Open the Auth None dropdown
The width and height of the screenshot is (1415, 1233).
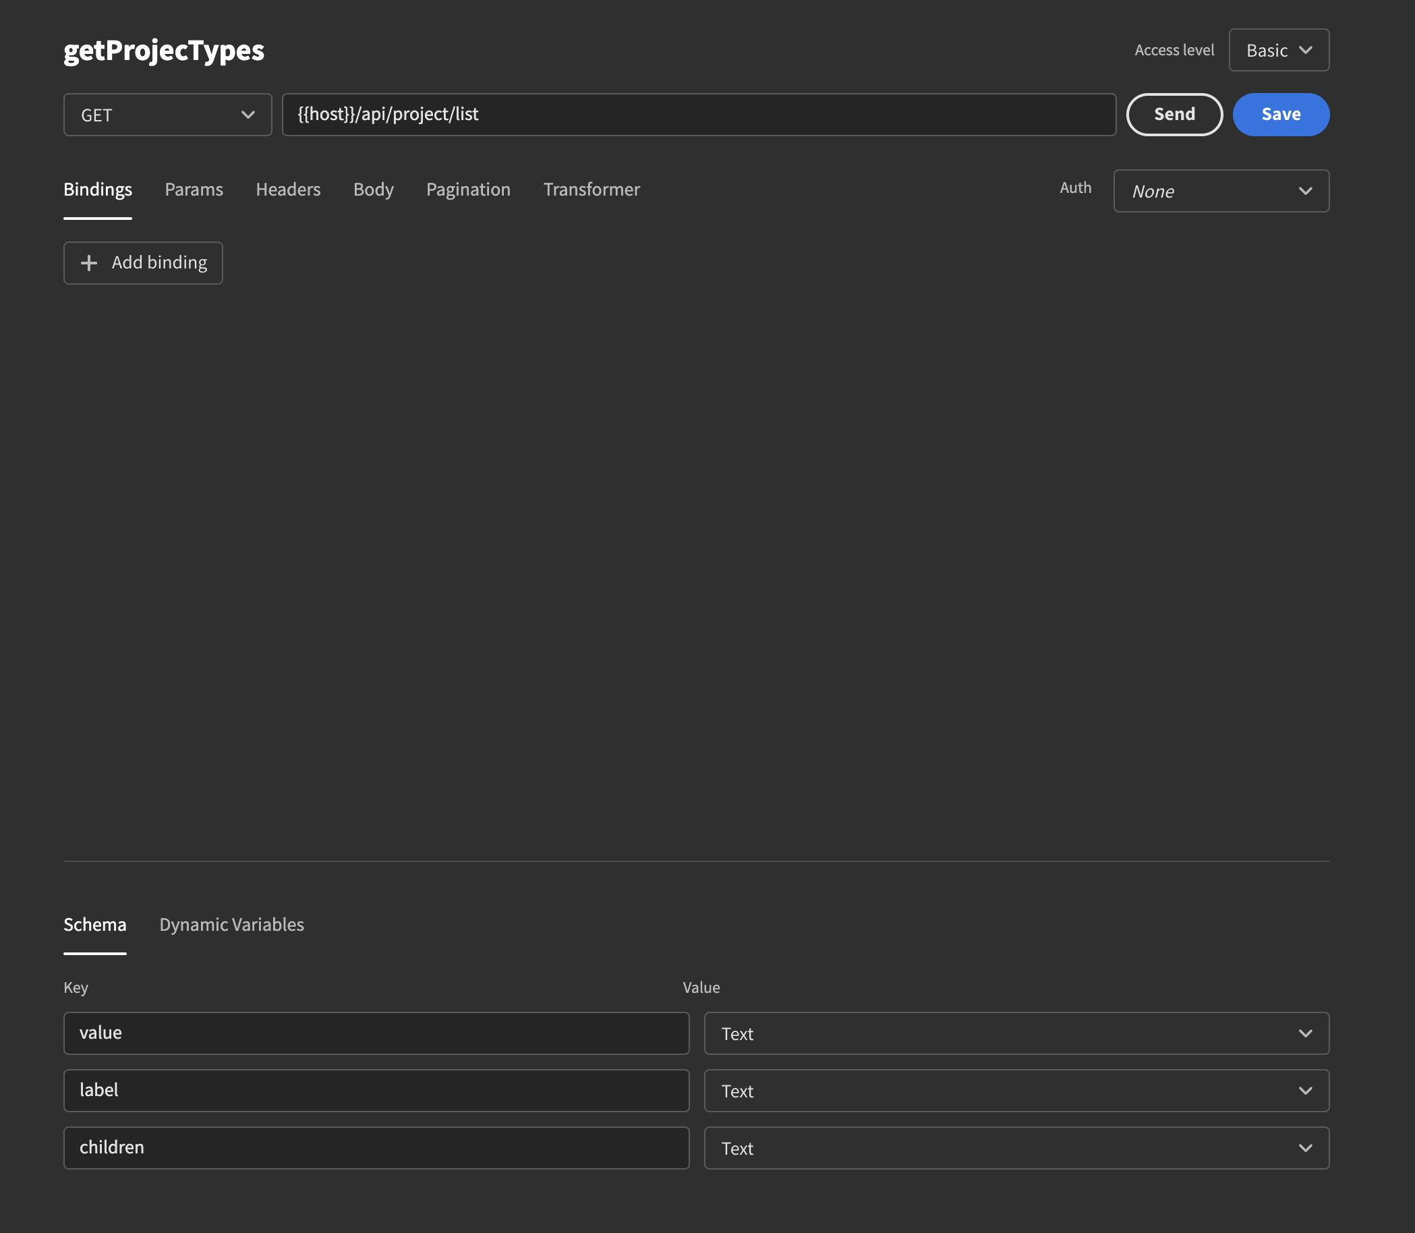pyautogui.click(x=1220, y=192)
